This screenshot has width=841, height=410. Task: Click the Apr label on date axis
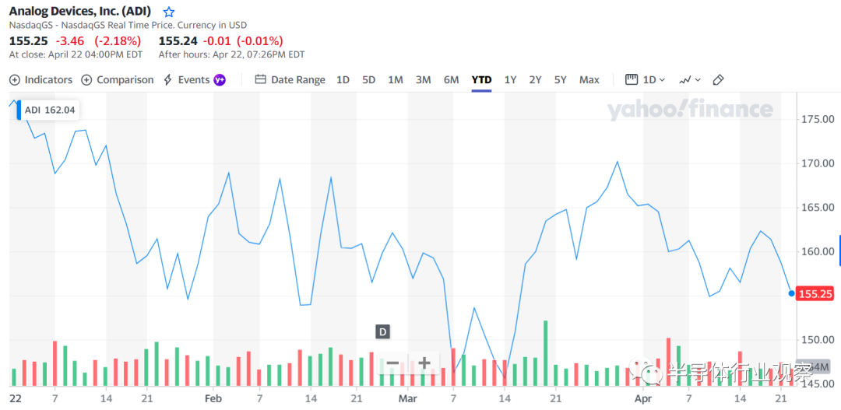coord(643,399)
